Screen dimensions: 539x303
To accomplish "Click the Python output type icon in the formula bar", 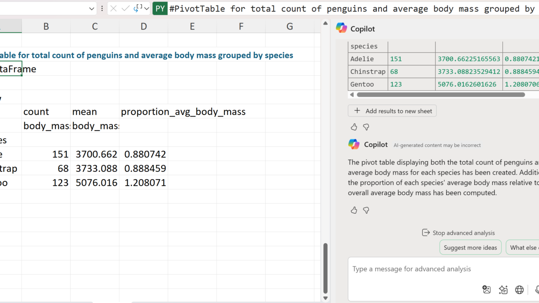I will (x=138, y=8).
